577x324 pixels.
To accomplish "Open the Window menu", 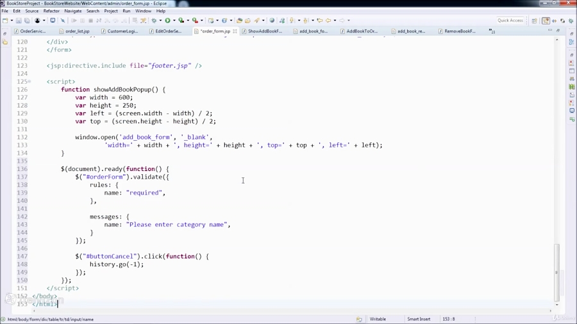I will (143, 11).
